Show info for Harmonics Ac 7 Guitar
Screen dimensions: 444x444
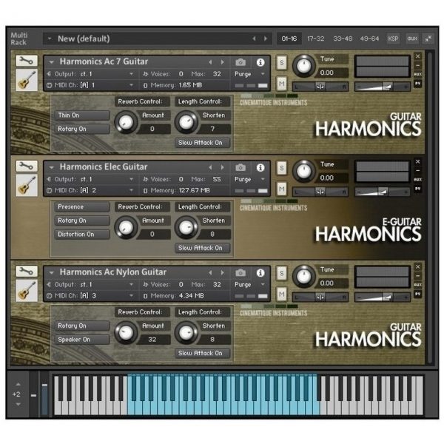[x=260, y=62]
